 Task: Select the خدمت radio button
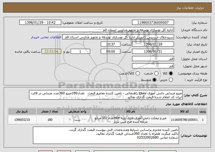(x=156, y=73)
